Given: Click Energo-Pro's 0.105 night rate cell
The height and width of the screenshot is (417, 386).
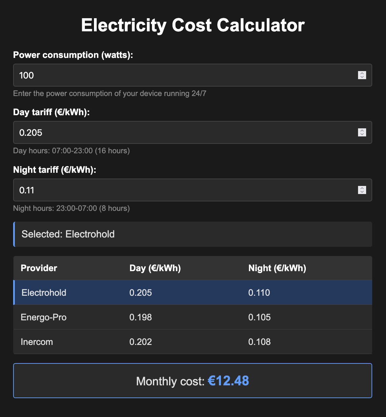Looking at the screenshot, I should [259, 317].
